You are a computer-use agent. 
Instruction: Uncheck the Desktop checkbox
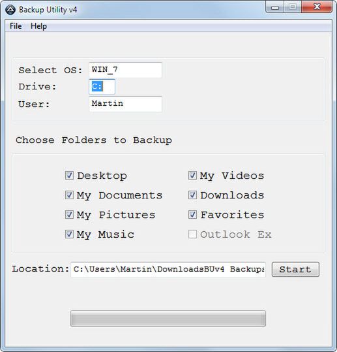[69, 175]
